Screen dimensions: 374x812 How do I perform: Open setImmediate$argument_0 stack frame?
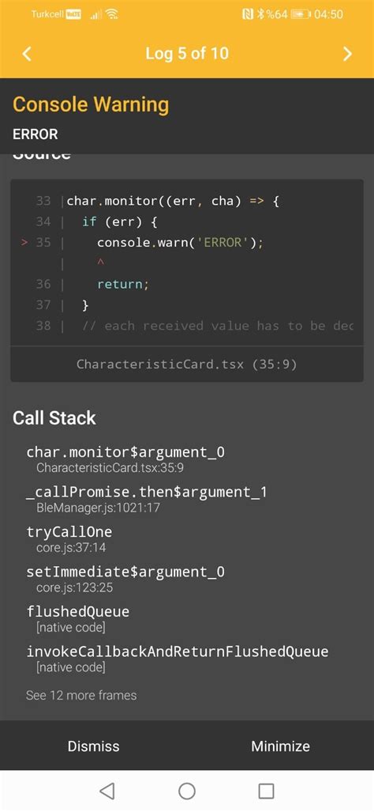(x=125, y=579)
